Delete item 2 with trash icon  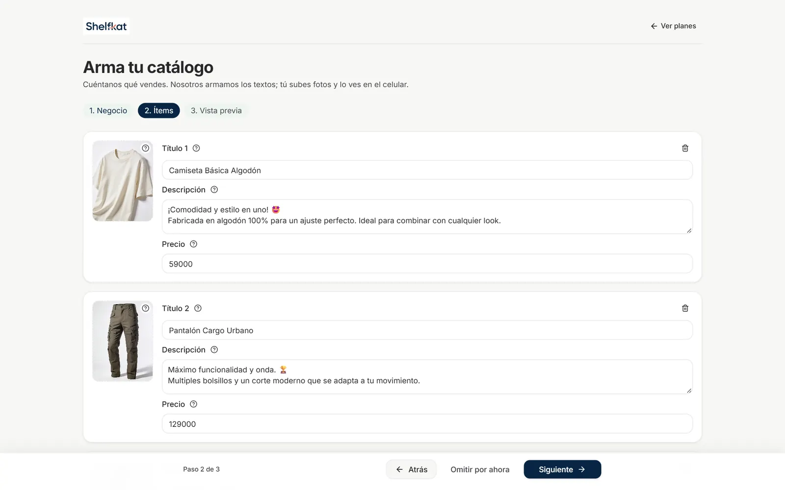[x=685, y=308]
